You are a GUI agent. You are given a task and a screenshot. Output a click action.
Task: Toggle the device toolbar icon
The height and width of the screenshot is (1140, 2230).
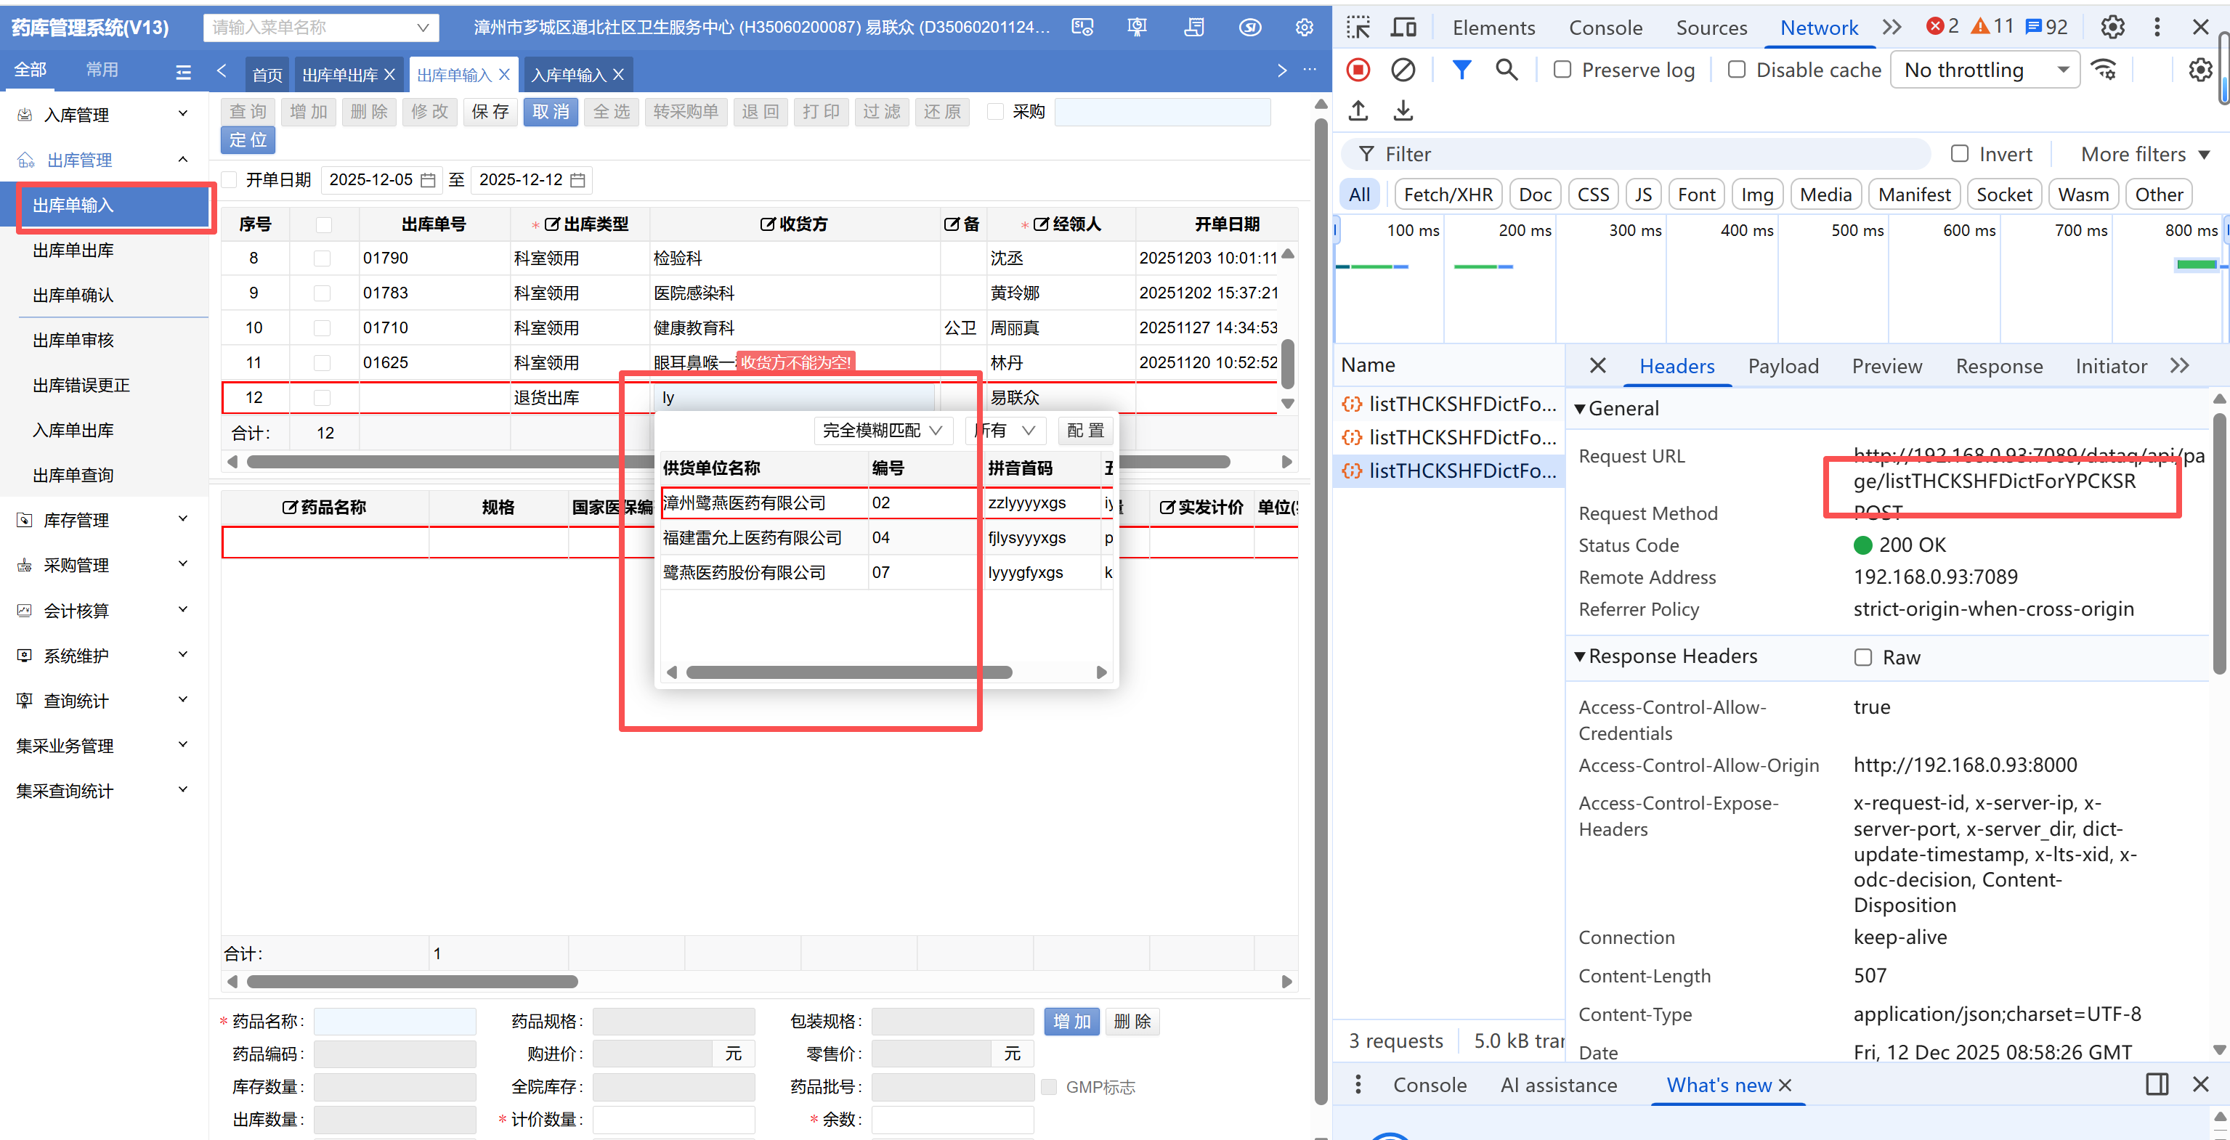point(1403,27)
